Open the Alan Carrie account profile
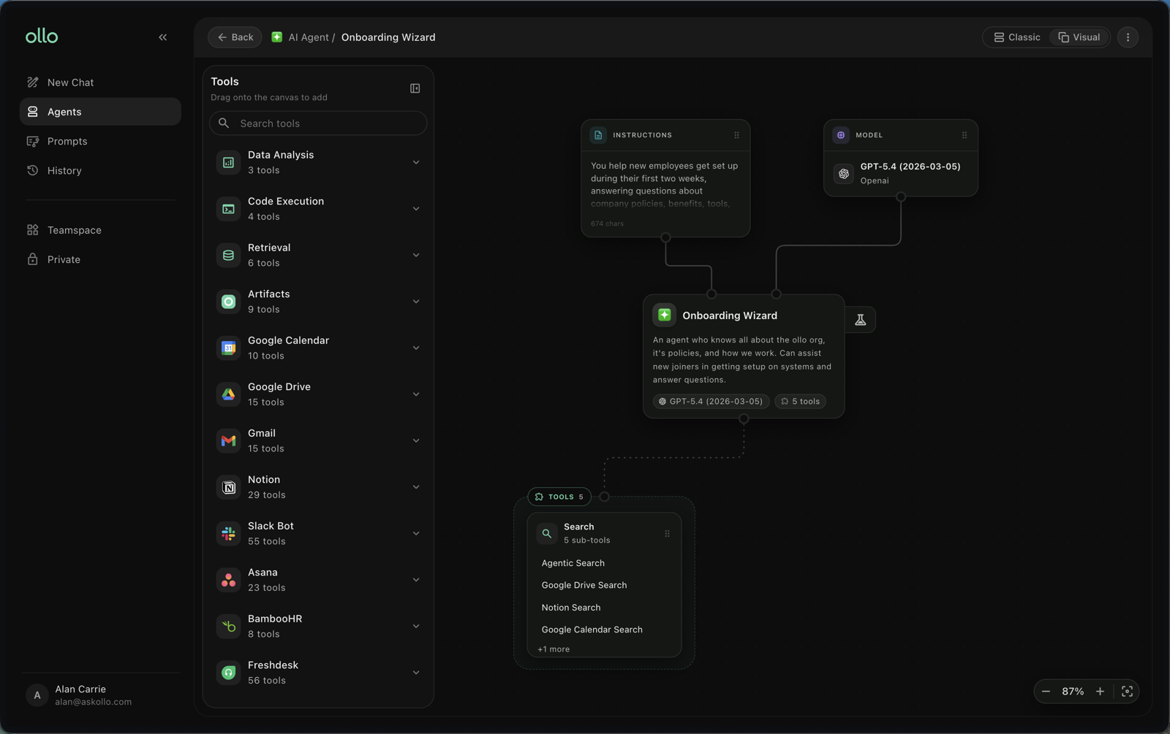The height and width of the screenshot is (734, 1170). click(100, 695)
